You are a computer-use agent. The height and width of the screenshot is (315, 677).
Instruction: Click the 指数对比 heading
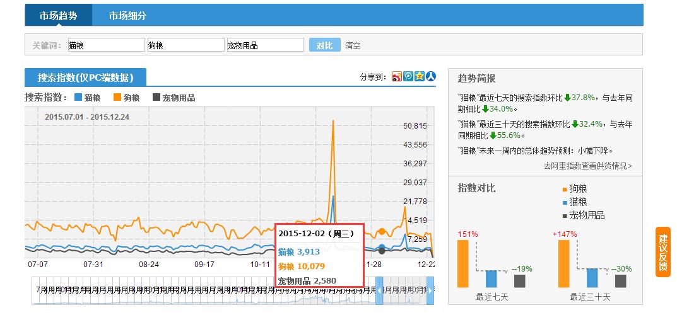click(476, 188)
